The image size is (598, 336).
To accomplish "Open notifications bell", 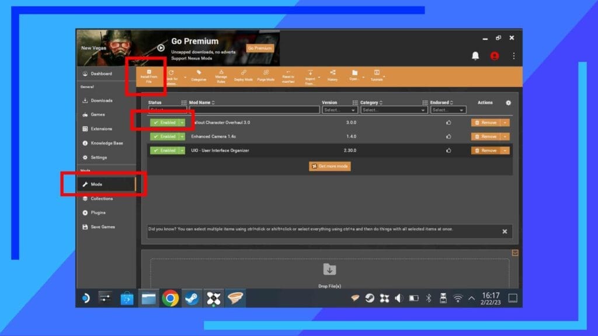I will [x=475, y=56].
